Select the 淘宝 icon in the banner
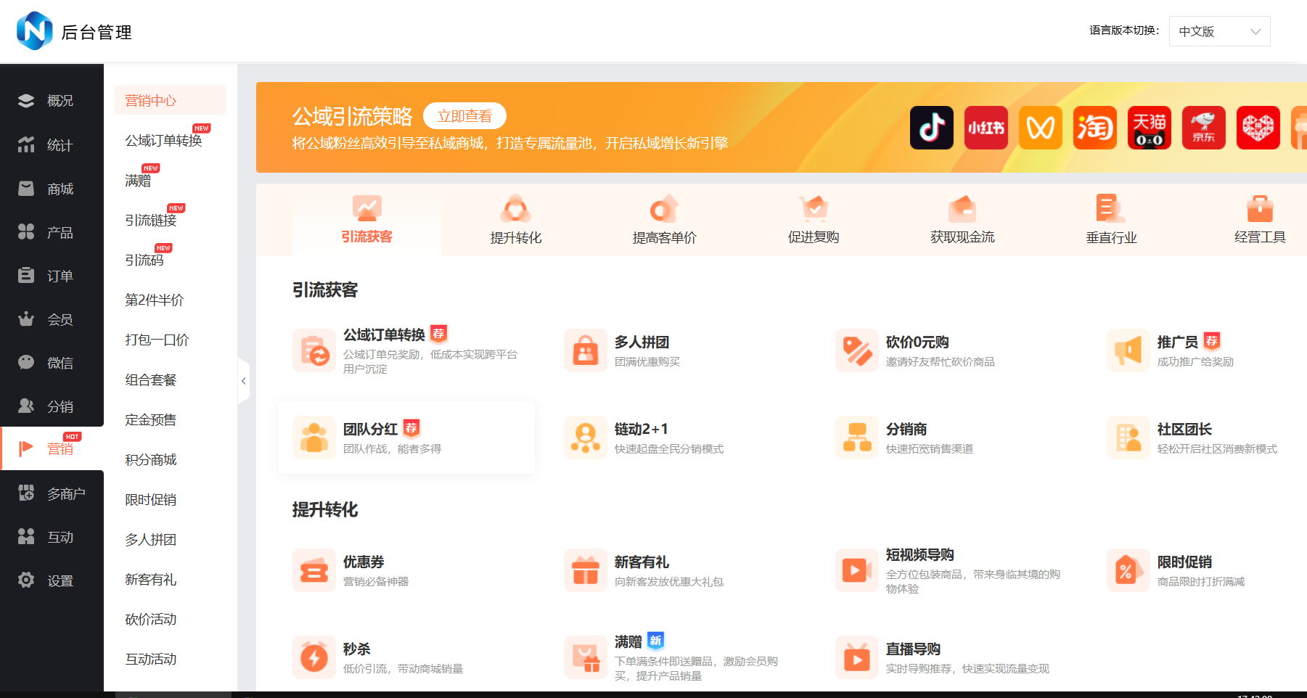Screen dimensions: 1307x698 pyautogui.click(x=1094, y=127)
